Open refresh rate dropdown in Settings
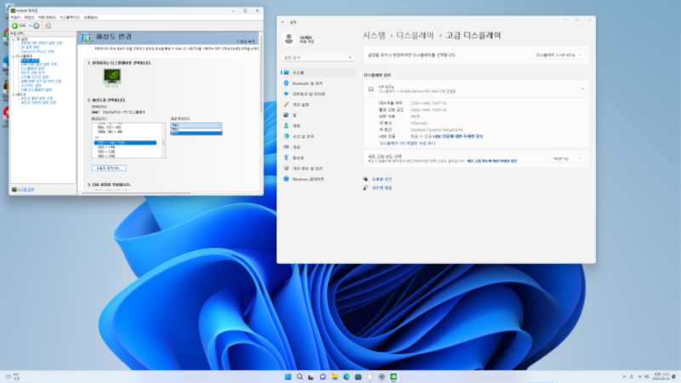681x383 pixels. coord(567,159)
